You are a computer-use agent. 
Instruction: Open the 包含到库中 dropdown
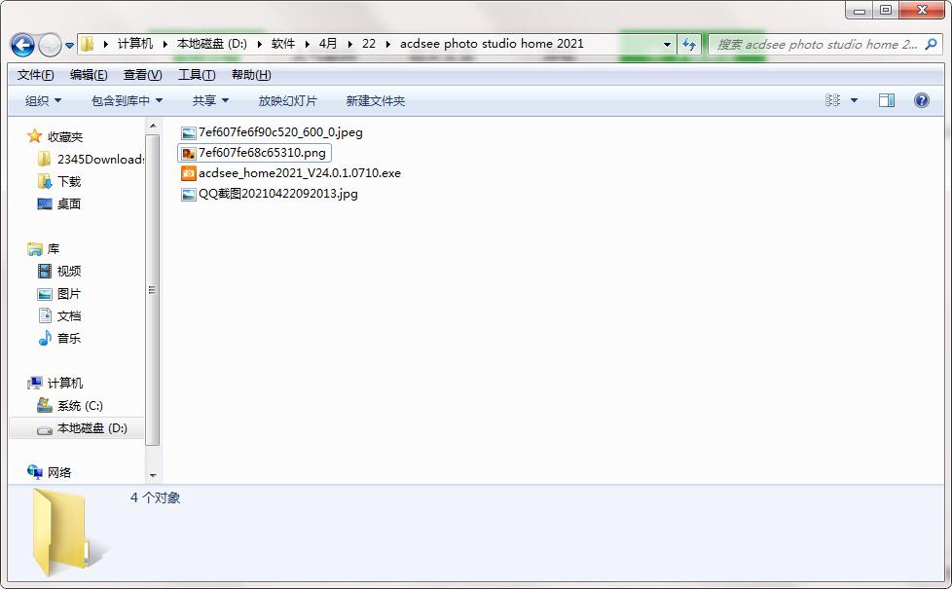[127, 101]
